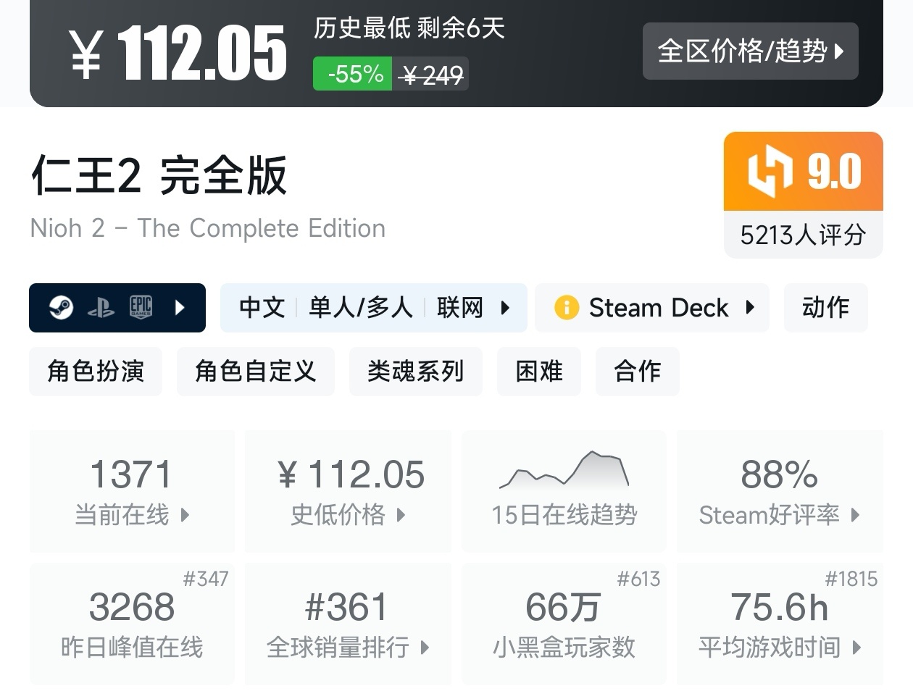
Task: Click the #613 rank label
Action: click(x=638, y=579)
